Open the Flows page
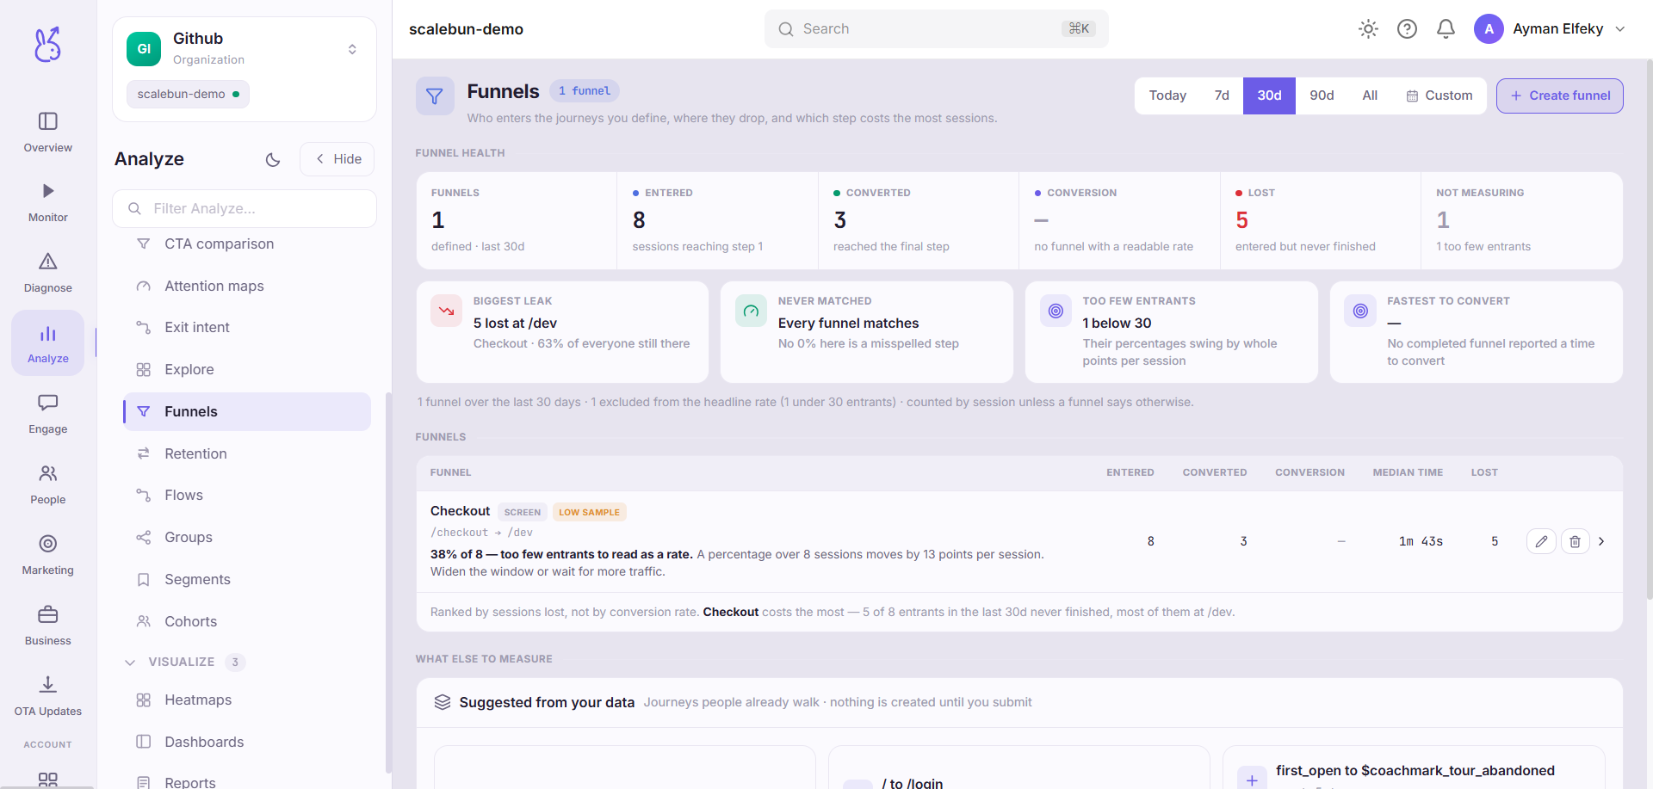 tap(247, 495)
